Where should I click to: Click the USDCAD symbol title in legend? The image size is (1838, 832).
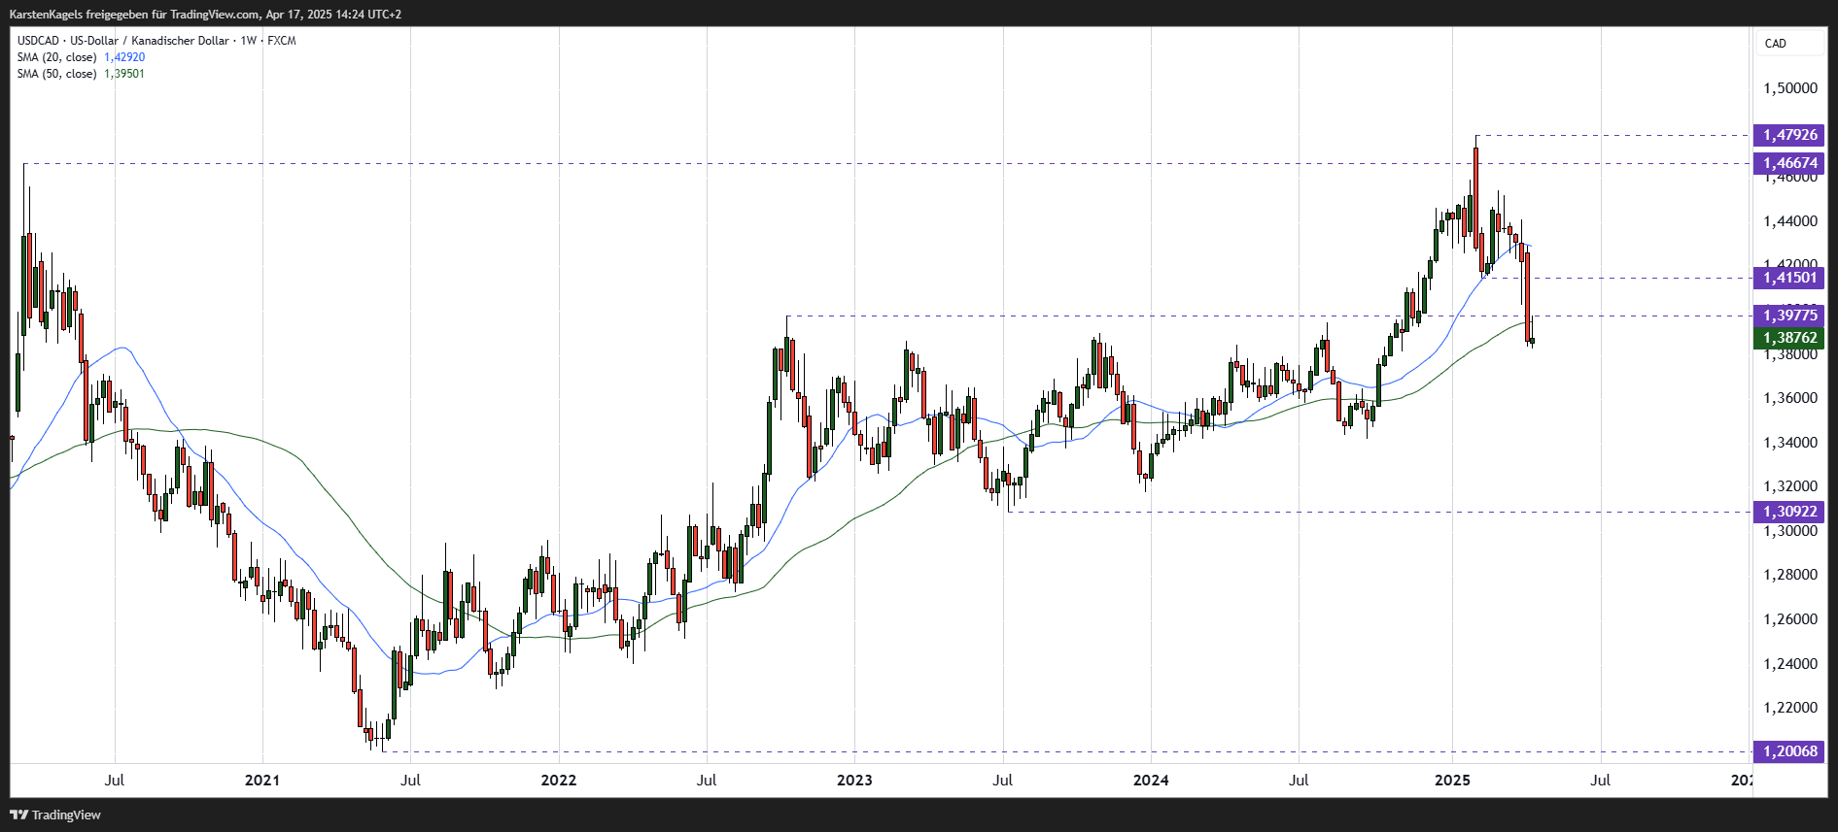[x=156, y=41]
